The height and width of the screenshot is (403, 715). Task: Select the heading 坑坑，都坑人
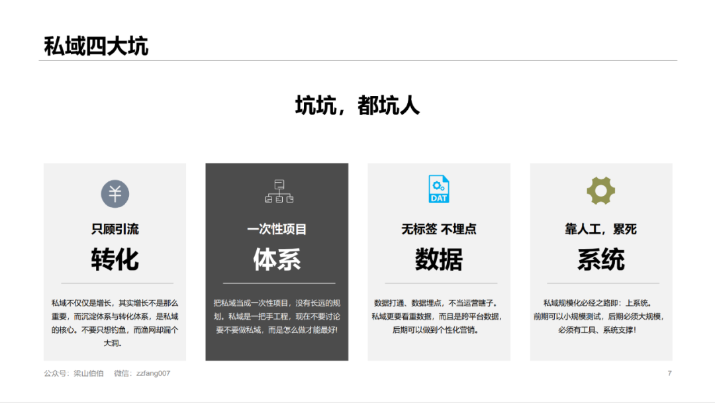(x=357, y=106)
